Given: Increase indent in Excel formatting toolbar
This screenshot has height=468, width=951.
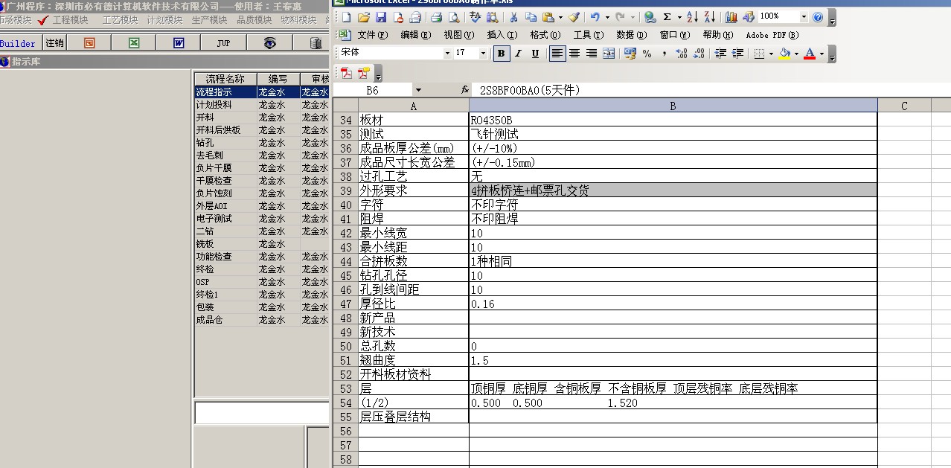Looking at the screenshot, I should tap(737, 53).
